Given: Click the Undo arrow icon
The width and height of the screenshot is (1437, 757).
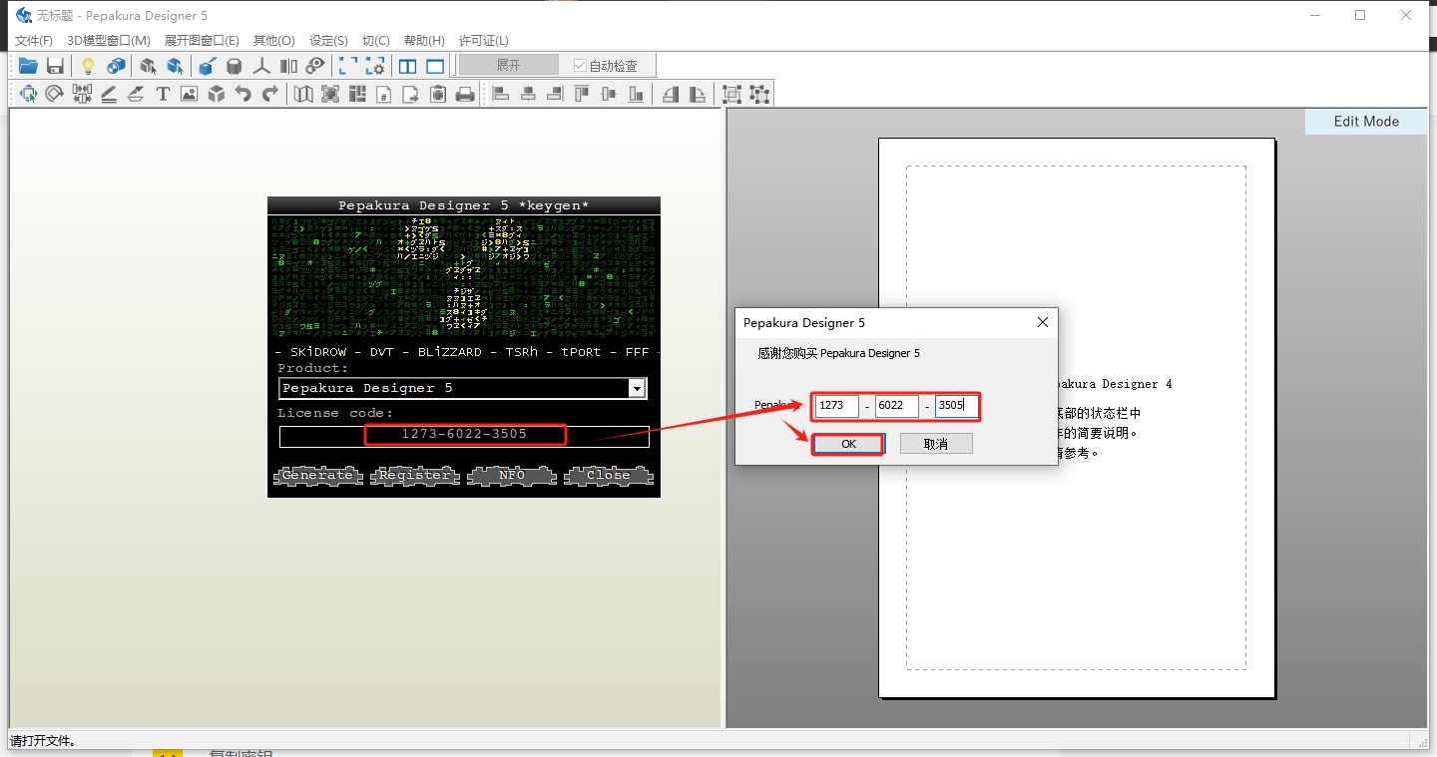Looking at the screenshot, I should click(242, 94).
